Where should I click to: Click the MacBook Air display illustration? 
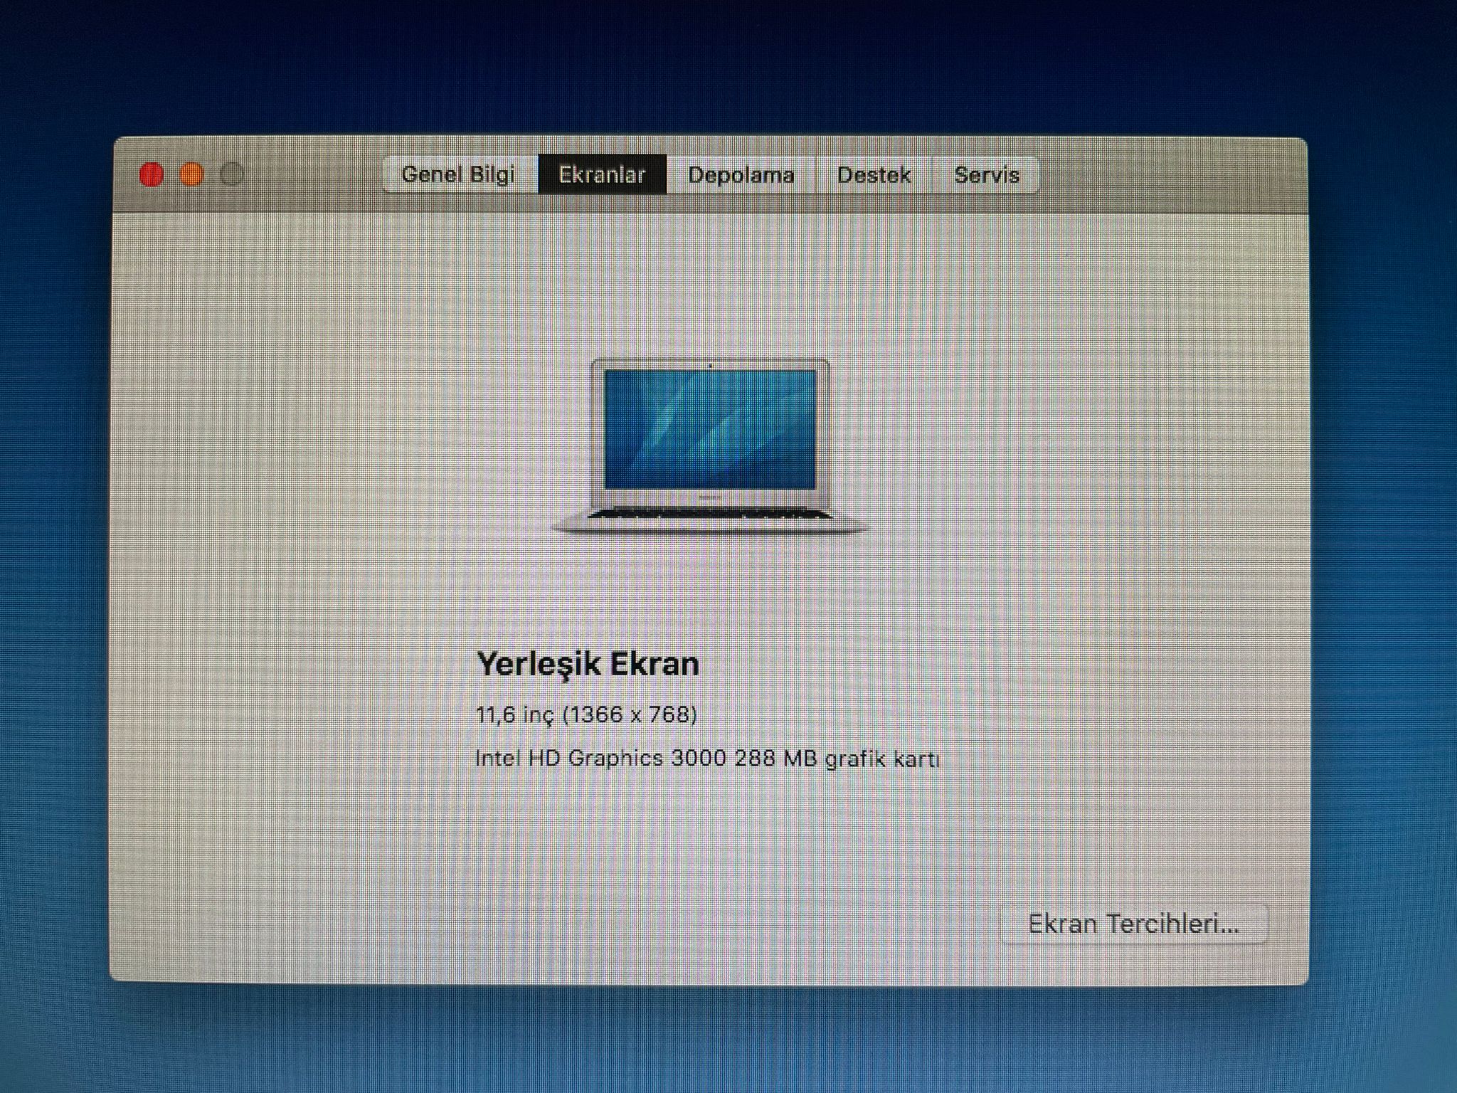point(710,447)
